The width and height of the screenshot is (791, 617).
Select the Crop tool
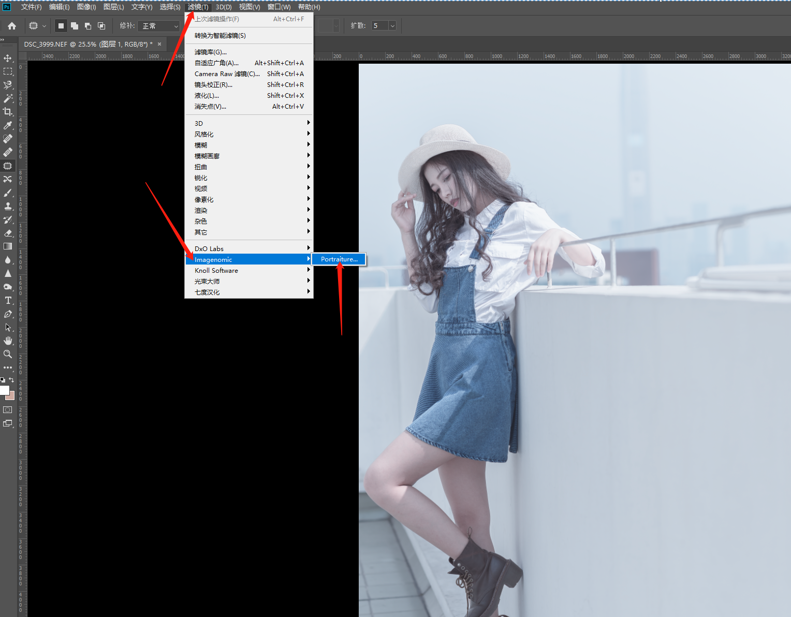[8, 112]
